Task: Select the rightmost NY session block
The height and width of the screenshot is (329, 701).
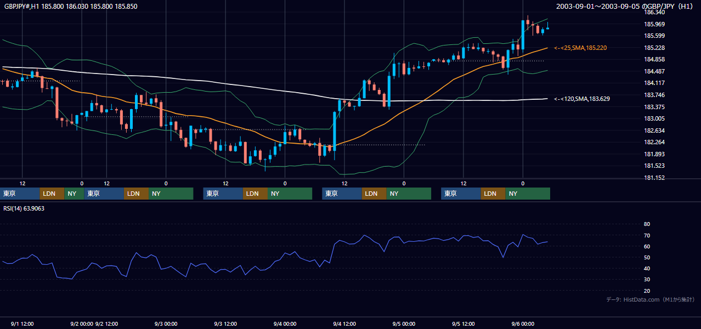Action: [528, 194]
